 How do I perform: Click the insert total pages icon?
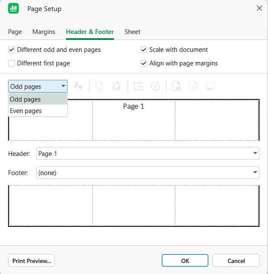click(116, 86)
